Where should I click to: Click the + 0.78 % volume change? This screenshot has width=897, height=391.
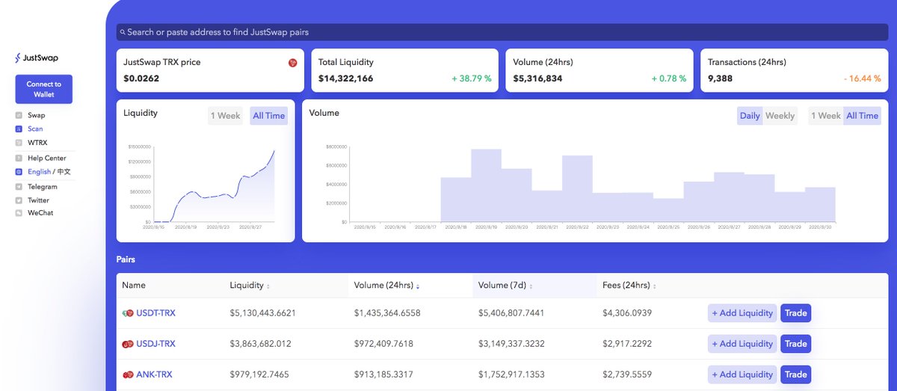point(668,78)
